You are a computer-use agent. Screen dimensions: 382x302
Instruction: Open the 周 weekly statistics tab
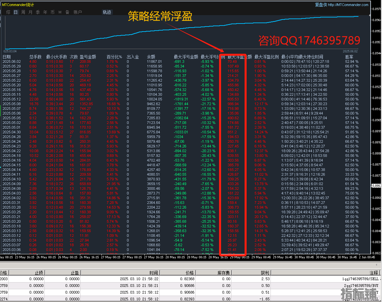pos(23,12)
